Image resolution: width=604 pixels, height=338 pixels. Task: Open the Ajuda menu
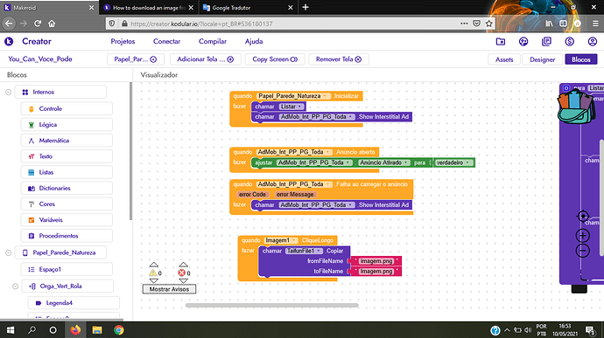[x=254, y=42]
